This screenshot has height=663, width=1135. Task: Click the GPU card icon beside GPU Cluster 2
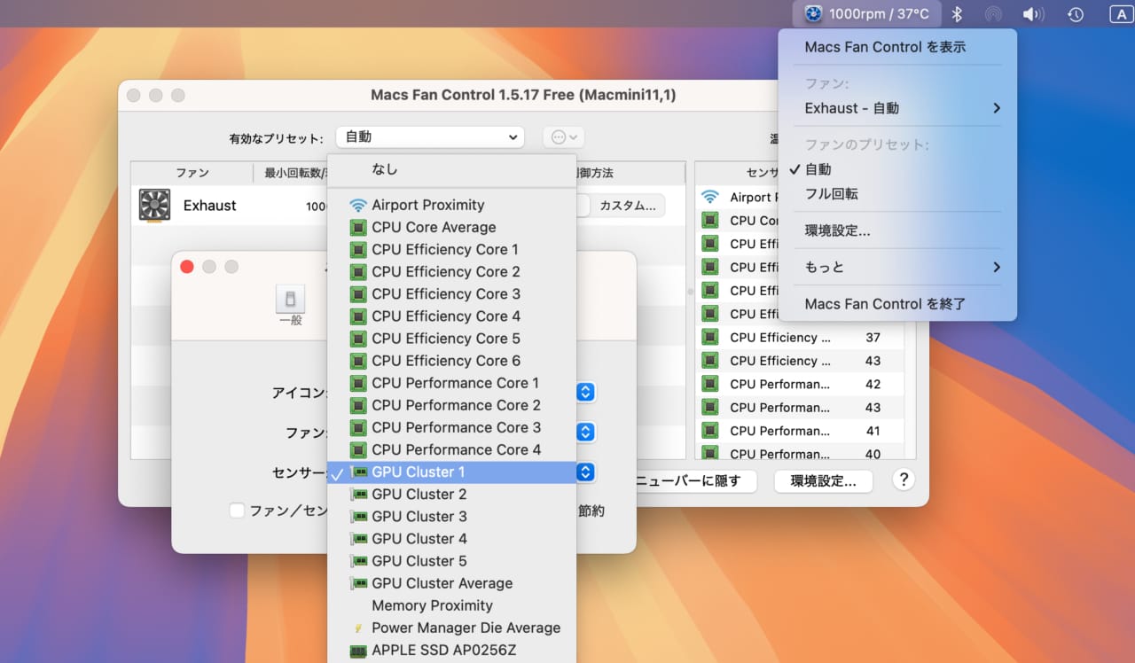pyautogui.click(x=358, y=494)
